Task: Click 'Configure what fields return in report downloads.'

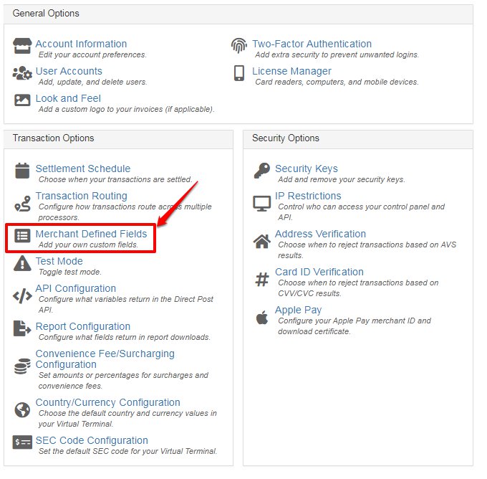Action: (x=124, y=338)
